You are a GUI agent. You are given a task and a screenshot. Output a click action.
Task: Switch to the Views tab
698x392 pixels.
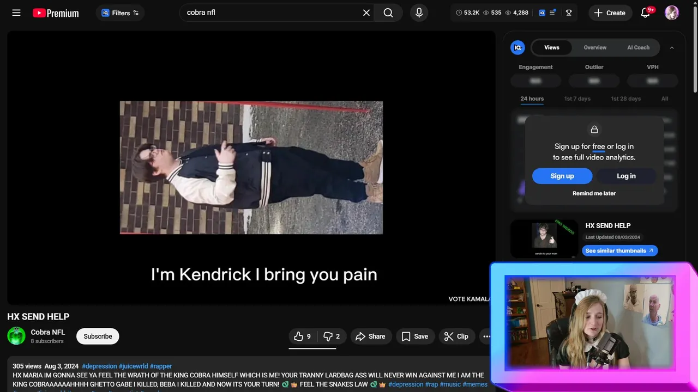click(552, 47)
